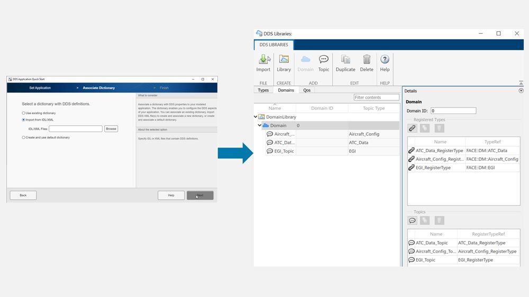Go to Set Application wizard step

[x=40, y=88]
